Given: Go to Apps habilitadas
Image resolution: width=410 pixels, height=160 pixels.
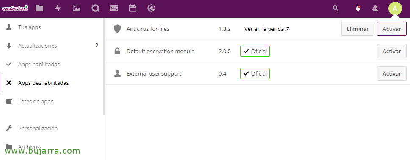Looking at the screenshot, I should click(39, 64).
